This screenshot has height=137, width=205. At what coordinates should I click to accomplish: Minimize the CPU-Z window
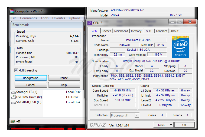click(173, 22)
